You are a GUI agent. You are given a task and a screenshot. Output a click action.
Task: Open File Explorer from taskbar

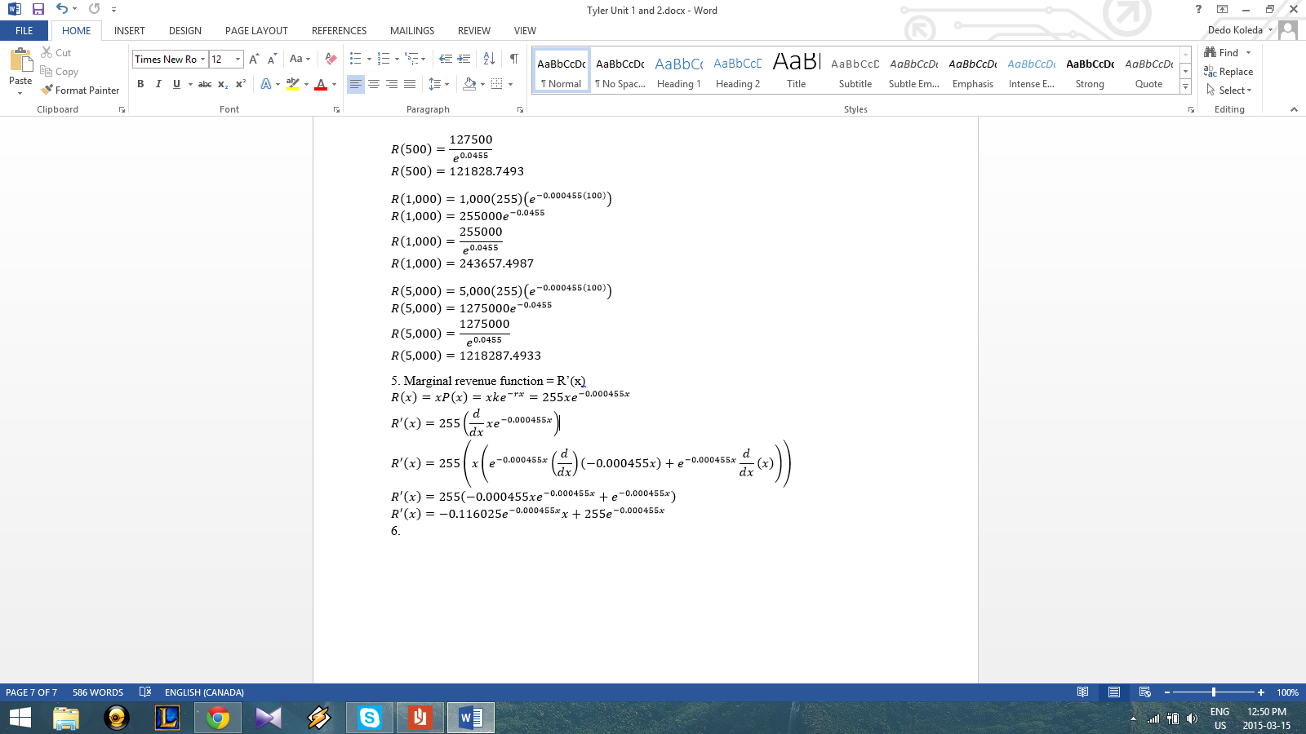tap(66, 718)
